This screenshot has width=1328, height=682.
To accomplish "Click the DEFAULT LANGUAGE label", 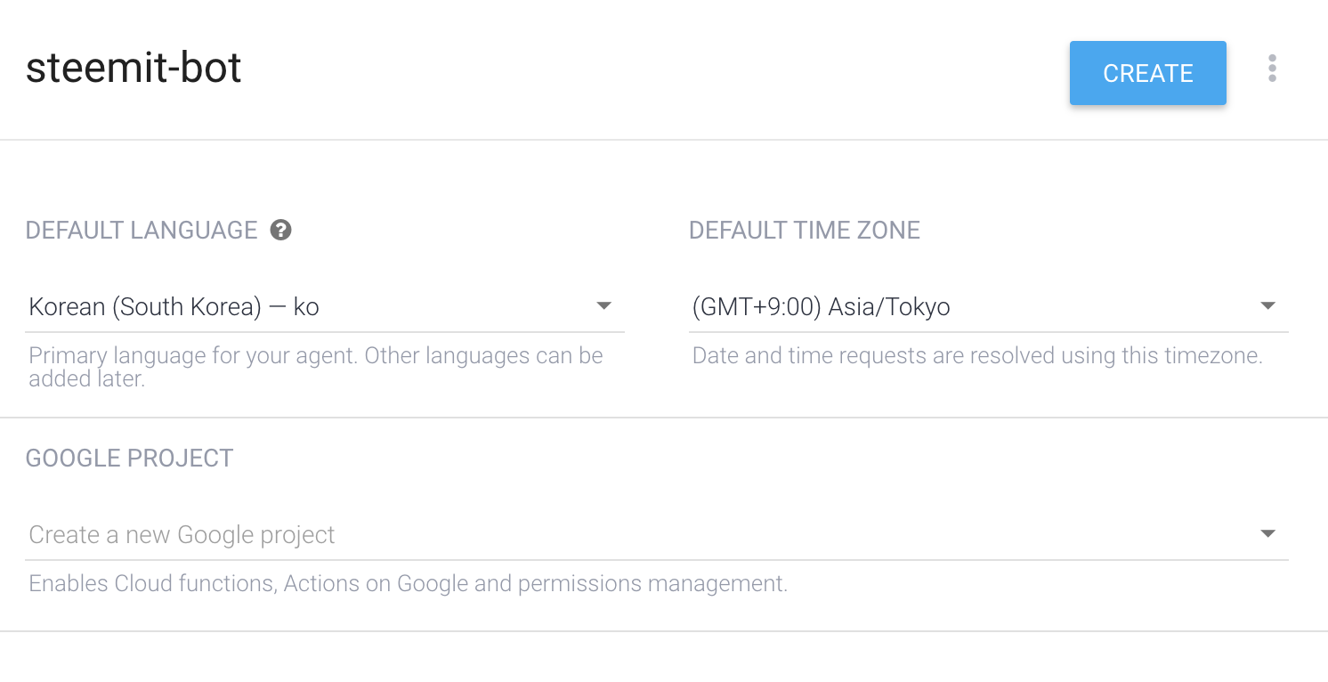I will tap(142, 231).
